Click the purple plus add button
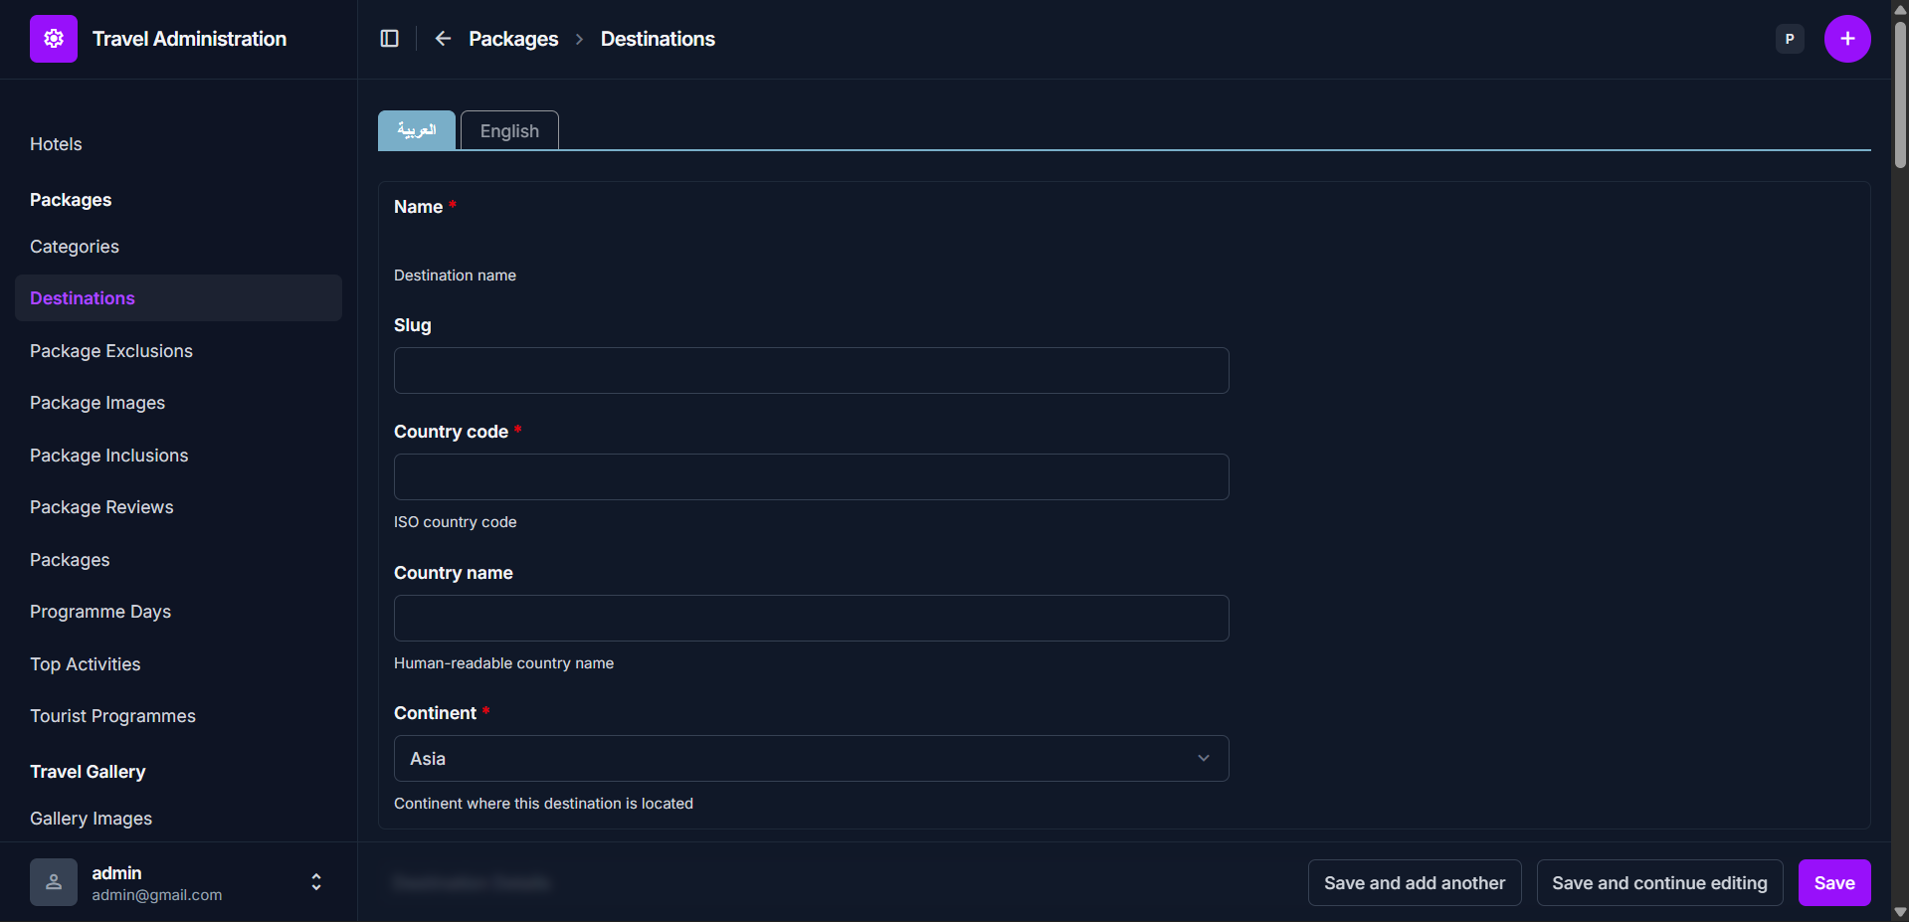The image size is (1909, 922). pyautogui.click(x=1846, y=39)
